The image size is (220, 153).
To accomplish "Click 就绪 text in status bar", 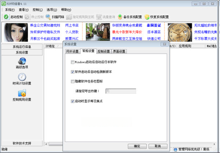I will click(4, 149).
